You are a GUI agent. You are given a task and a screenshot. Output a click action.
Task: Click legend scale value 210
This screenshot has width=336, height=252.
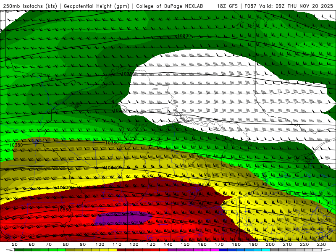point(287,244)
